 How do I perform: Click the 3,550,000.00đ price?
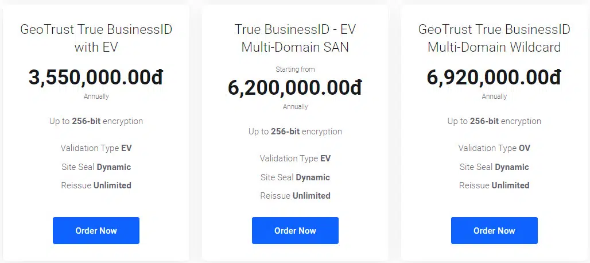tap(96, 77)
